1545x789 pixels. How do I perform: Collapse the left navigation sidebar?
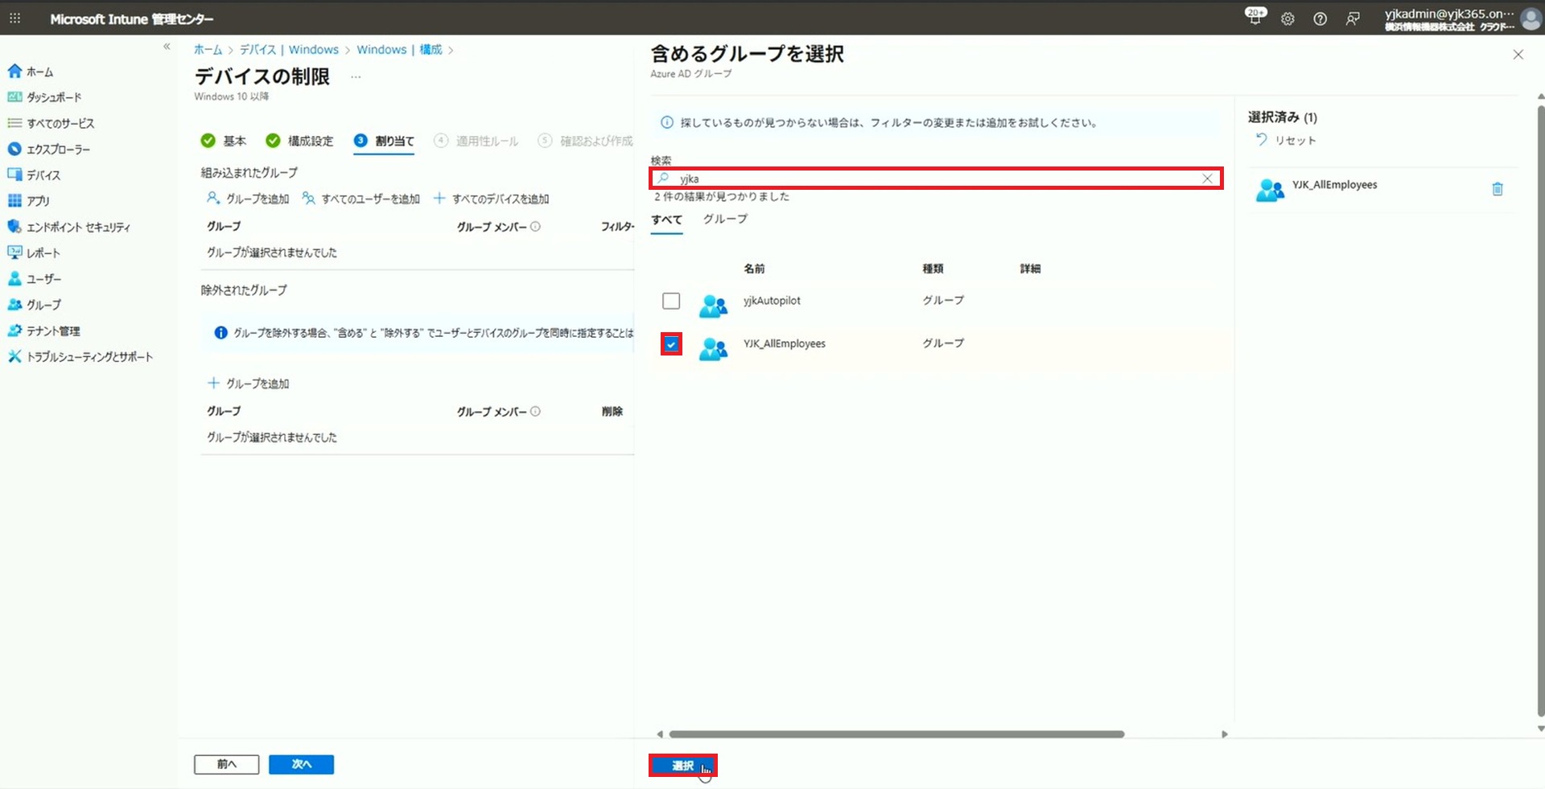[x=167, y=47]
